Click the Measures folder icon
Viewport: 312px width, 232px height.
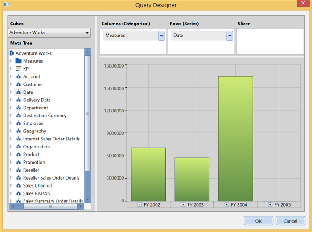coord(19,61)
